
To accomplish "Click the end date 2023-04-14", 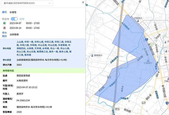I will click(15, 28).
